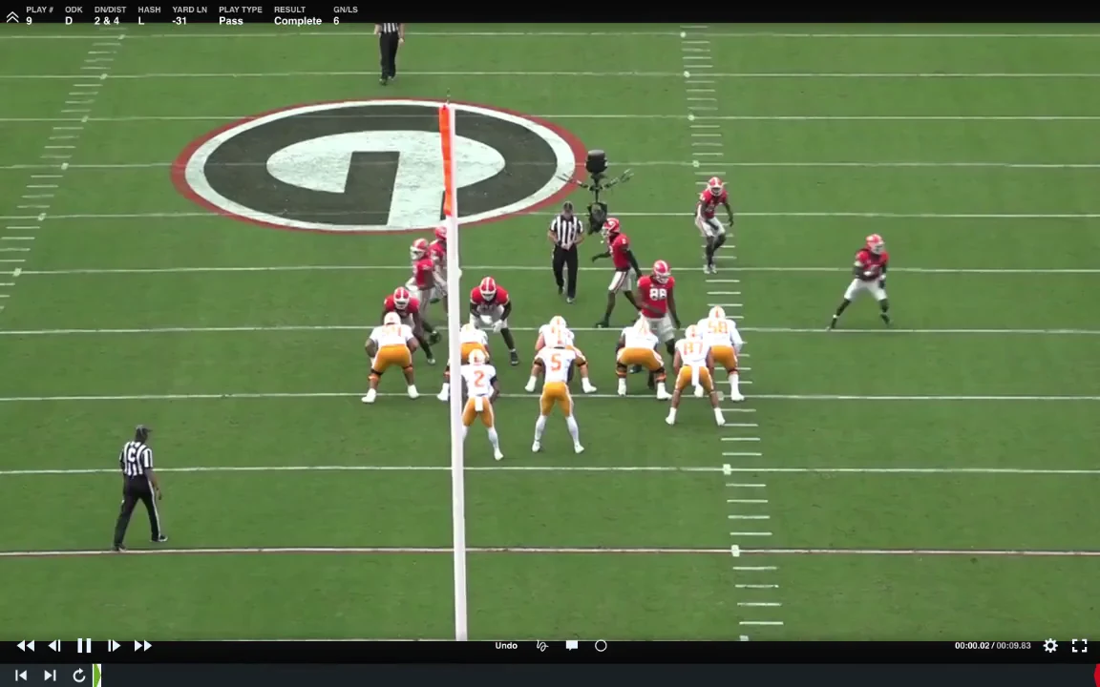Viewport: 1100px width, 687px height.
Task: Enter fullscreen mode
Action: [1080, 646]
